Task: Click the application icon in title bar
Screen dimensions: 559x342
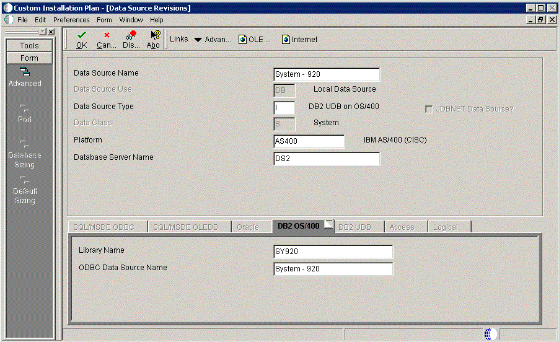Action: click(7, 8)
